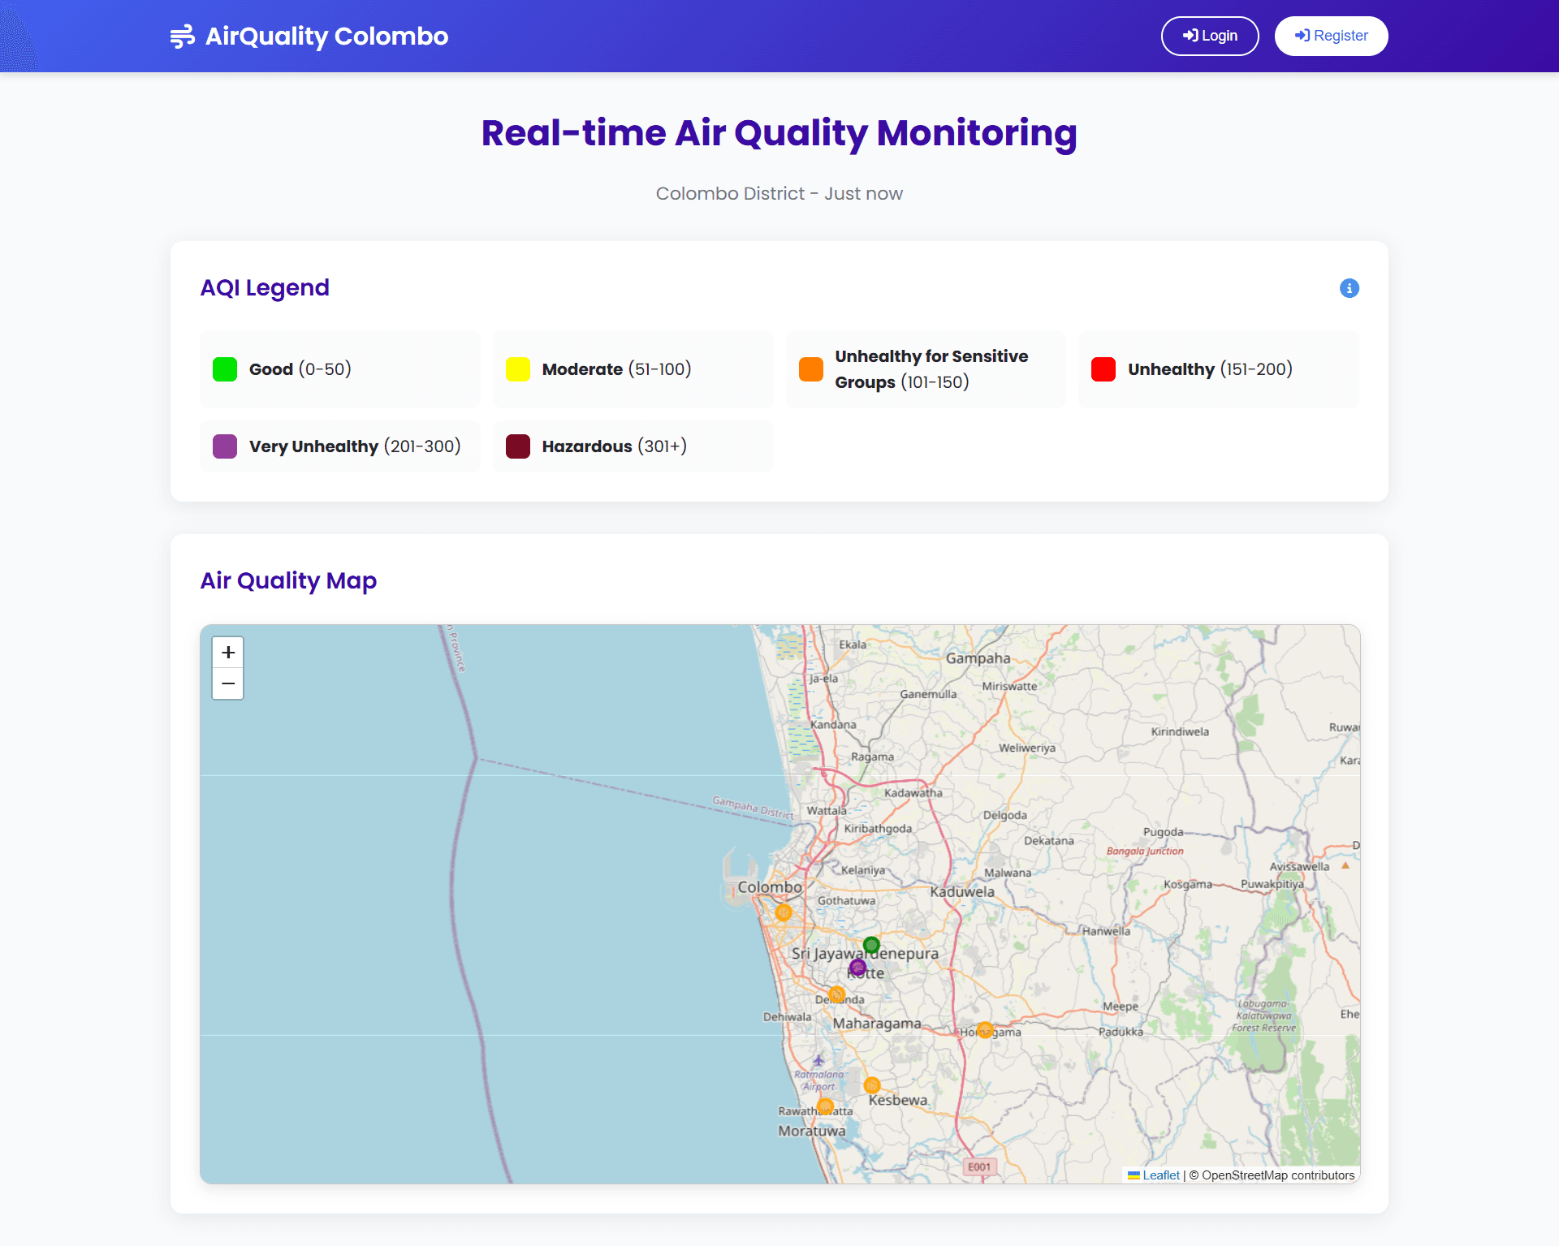This screenshot has height=1246, width=1559.
Task: Select the 'Hazardous (301+)' legend text
Action: (x=615, y=446)
